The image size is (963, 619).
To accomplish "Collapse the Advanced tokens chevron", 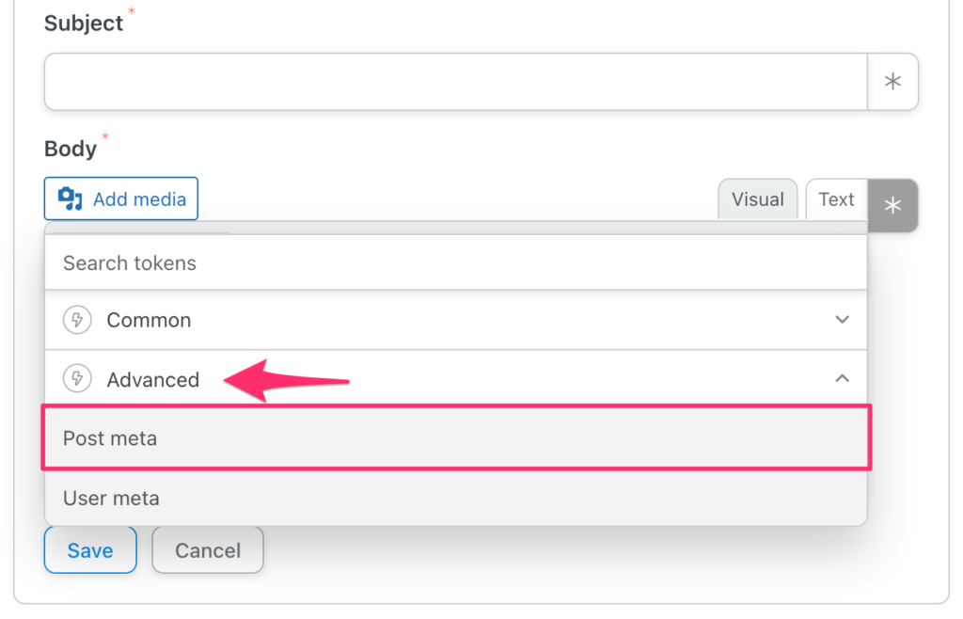I will (842, 379).
